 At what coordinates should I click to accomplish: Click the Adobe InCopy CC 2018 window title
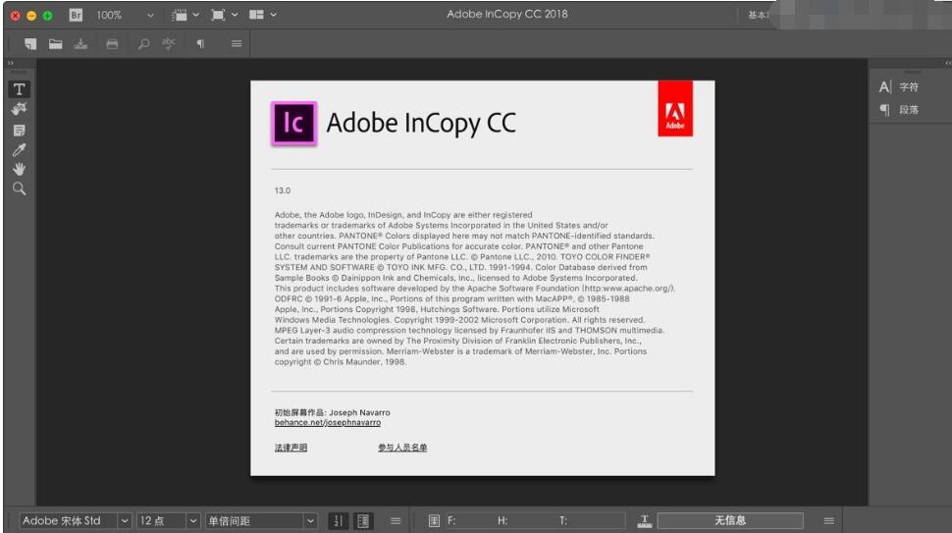coord(507,14)
